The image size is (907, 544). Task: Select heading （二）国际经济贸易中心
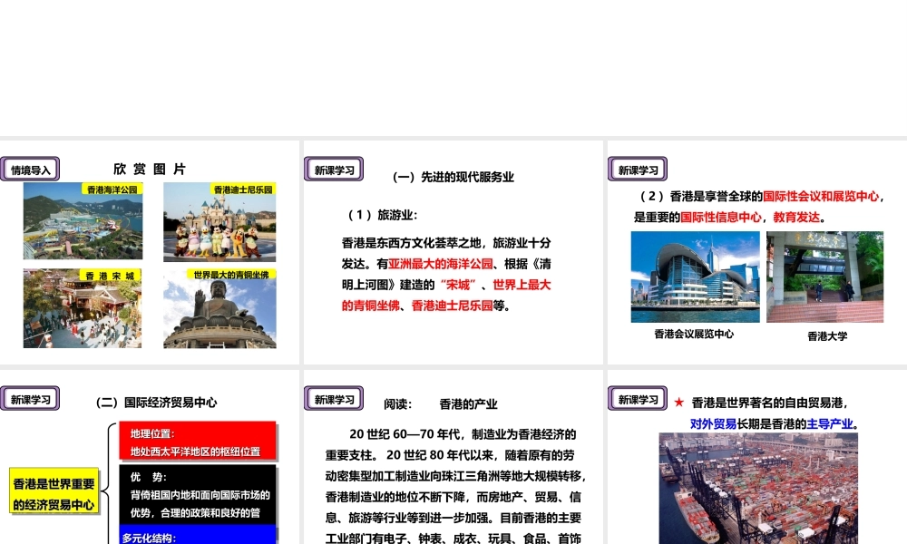pos(156,403)
